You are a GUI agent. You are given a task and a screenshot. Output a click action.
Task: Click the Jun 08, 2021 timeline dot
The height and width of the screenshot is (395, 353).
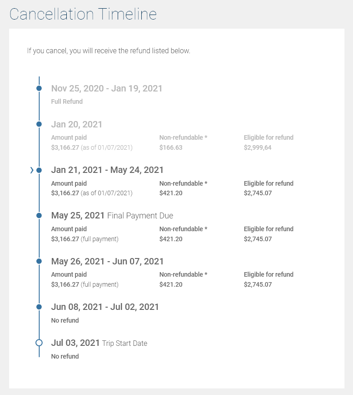[x=39, y=307]
